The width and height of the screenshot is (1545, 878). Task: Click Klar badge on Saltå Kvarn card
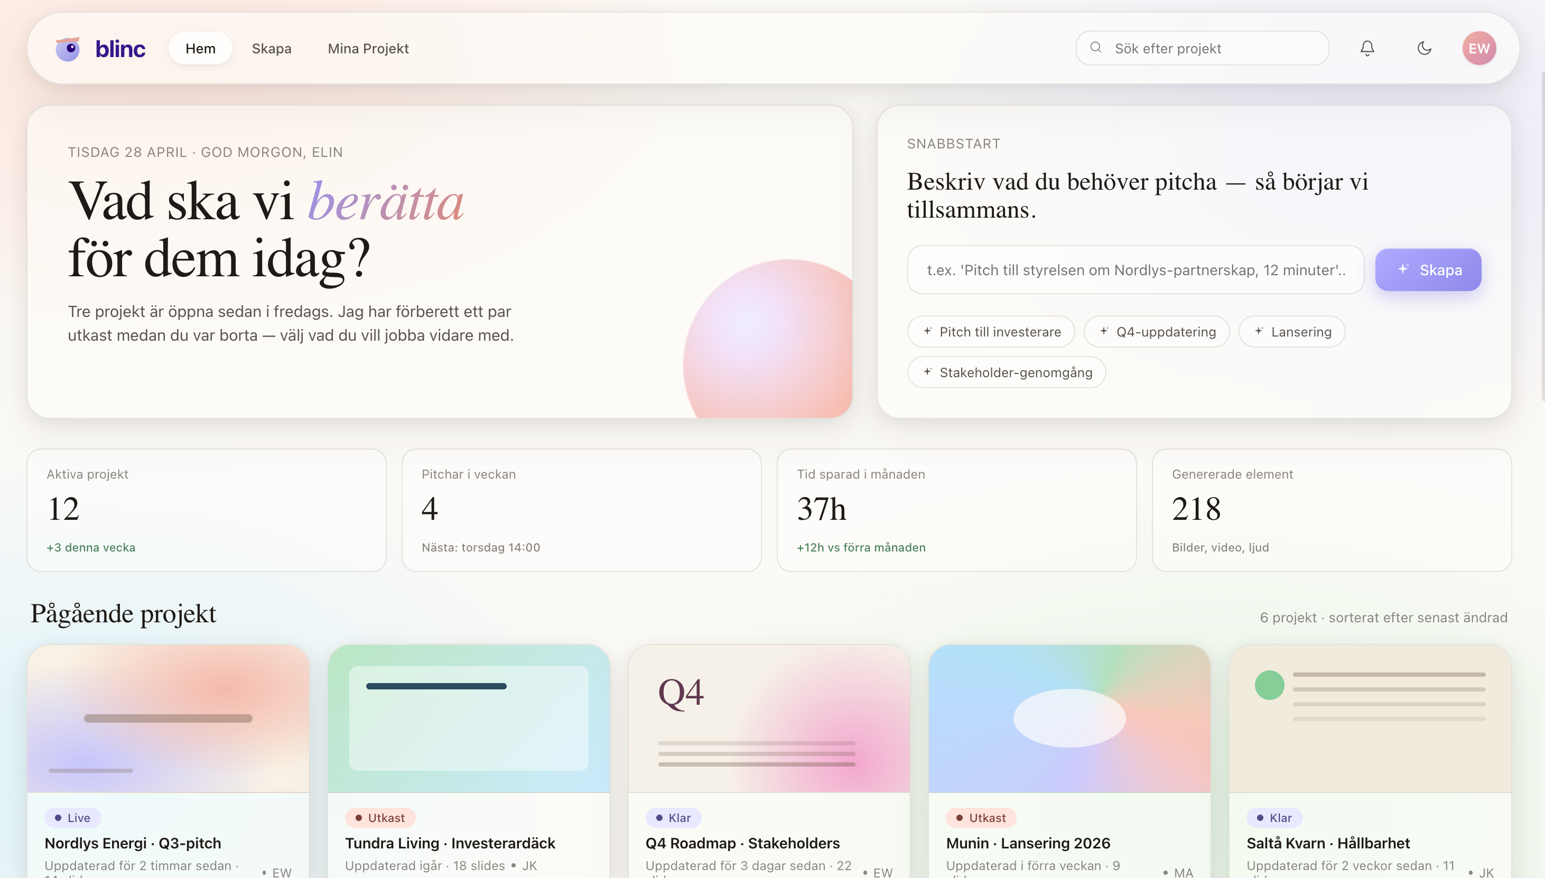pyautogui.click(x=1274, y=818)
